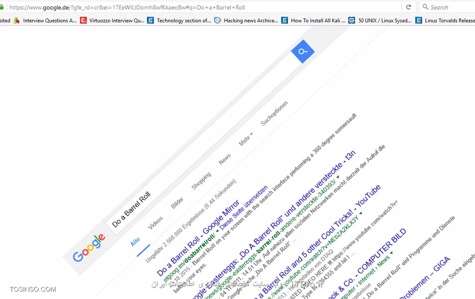475x299 pixels.
Task: Open the Virtuozzo Interview Qu... bookmark
Action: coord(116,20)
